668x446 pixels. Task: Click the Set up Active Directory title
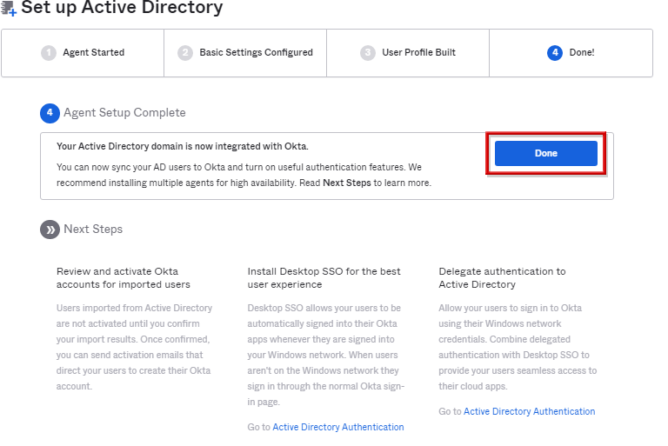coord(122,9)
